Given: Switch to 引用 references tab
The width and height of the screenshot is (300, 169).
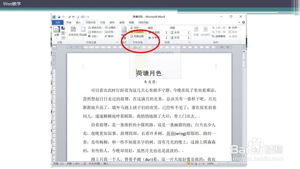Looking at the screenshot, I should (x=102, y=23).
